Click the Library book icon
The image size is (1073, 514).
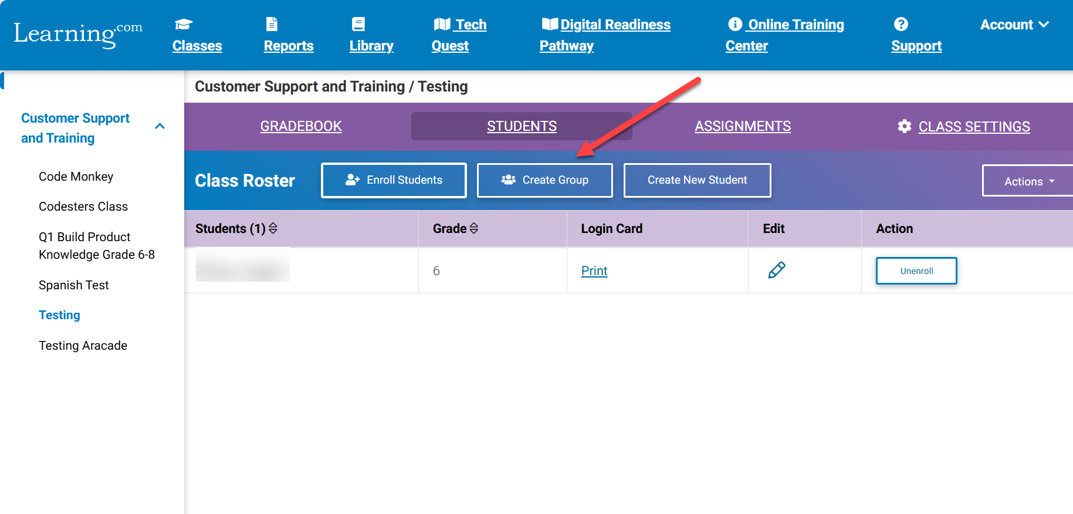click(358, 24)
